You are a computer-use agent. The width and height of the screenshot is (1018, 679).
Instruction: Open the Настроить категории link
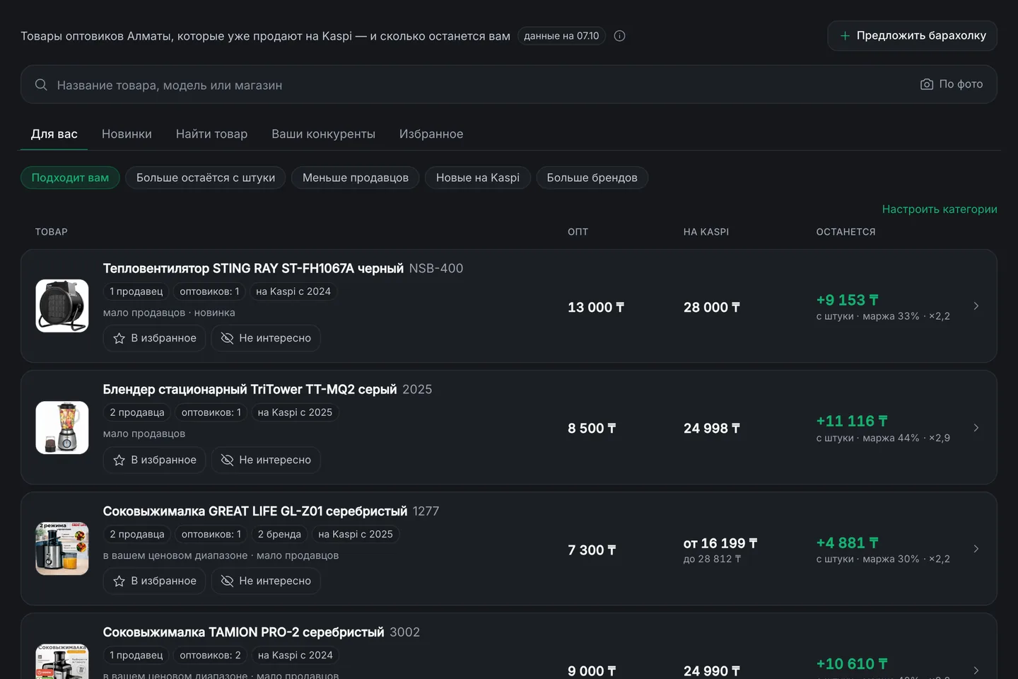pos(940,209)
